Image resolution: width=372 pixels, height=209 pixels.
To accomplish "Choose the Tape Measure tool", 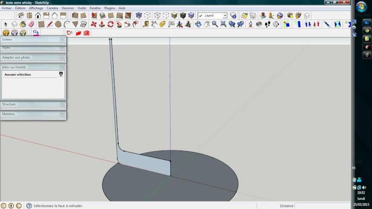I will [146, 24].
